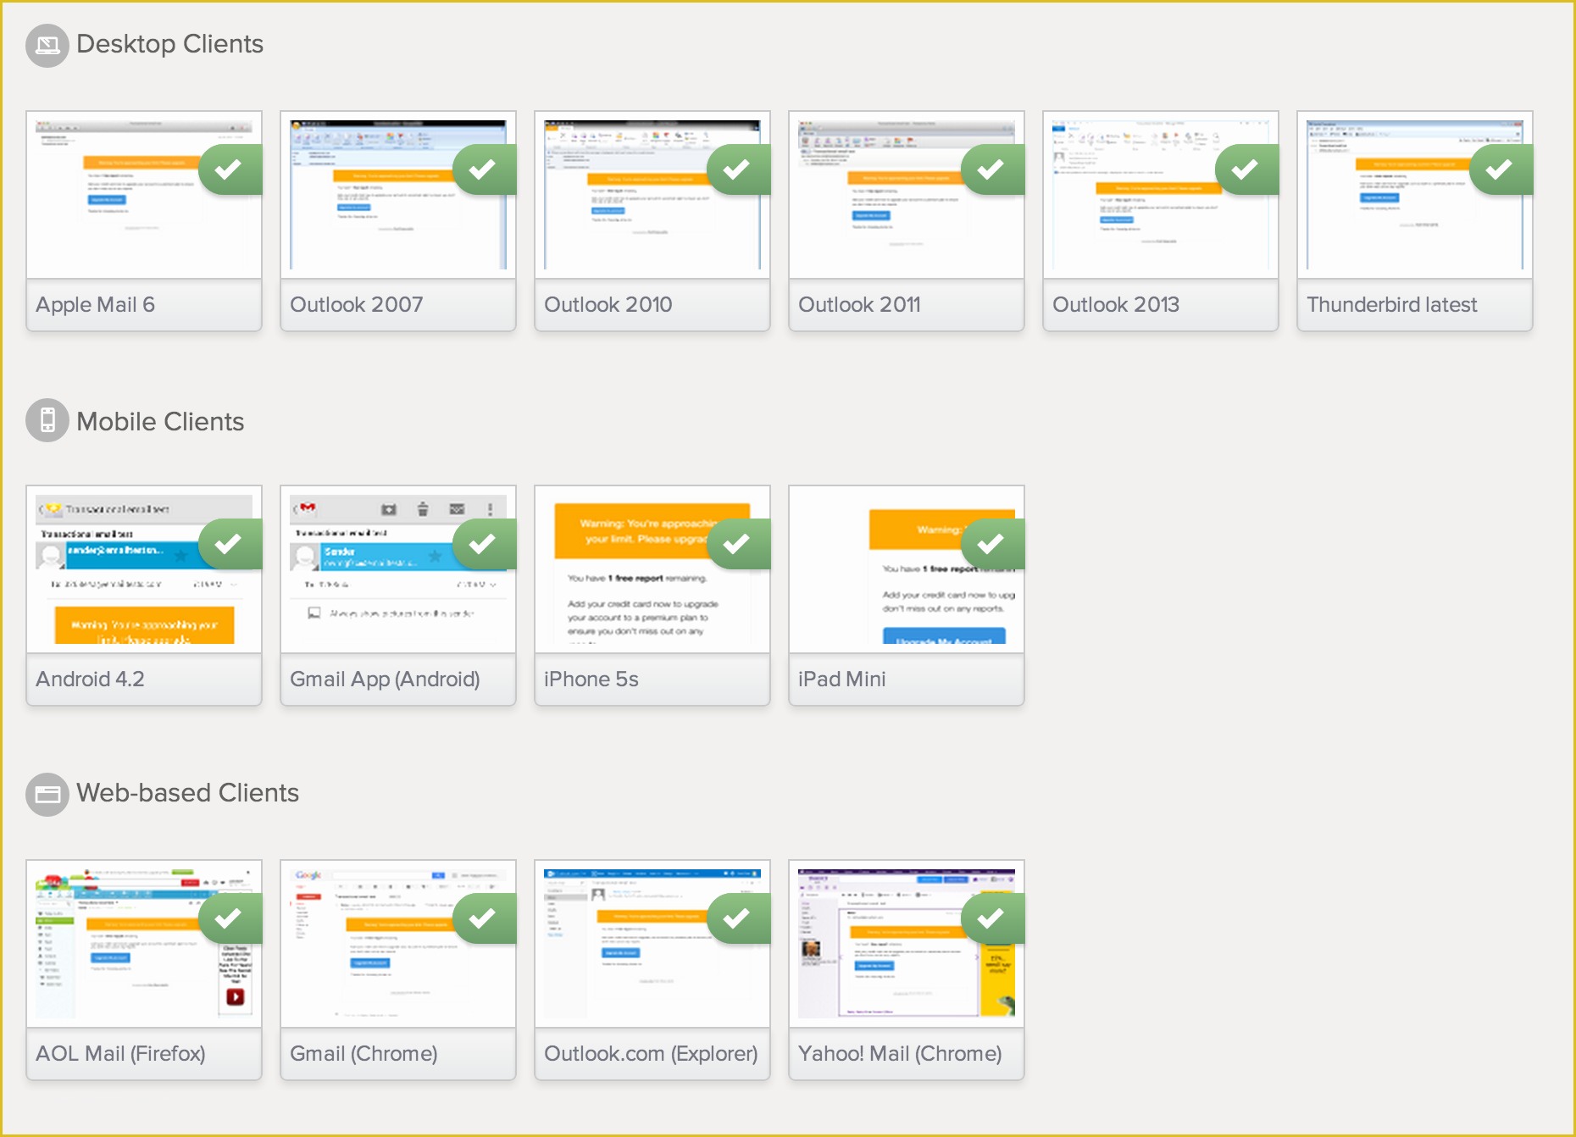Click the Outlook.com (Explorer) label
Viewport: 1576px width, 1137px height.
(651, 1054)
